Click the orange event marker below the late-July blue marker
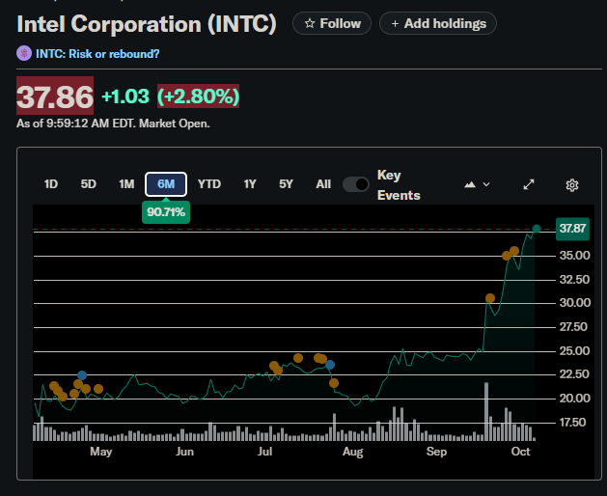The width and height of the screenshot is (607, 496). [334, 383]
